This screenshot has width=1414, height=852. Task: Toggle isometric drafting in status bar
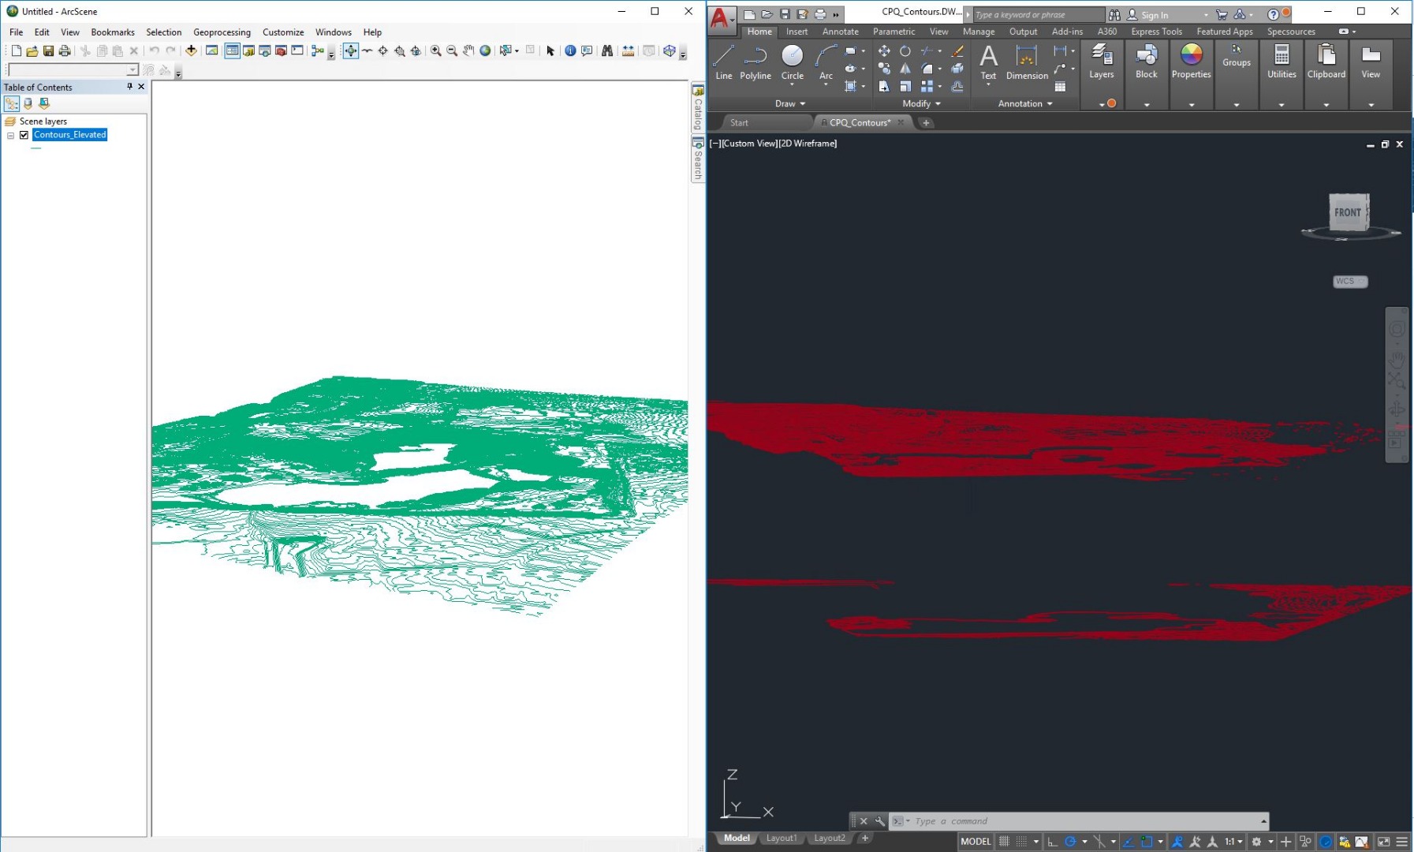pyautogui.click(x=1099, y=842)
